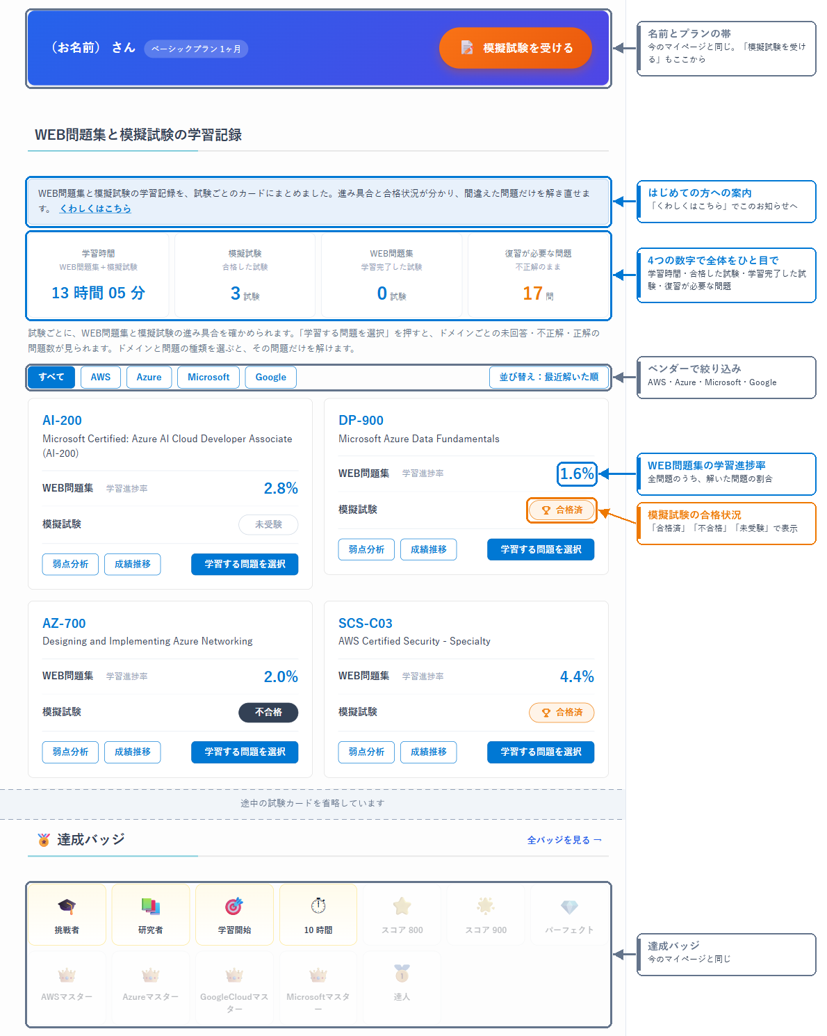Screen dimensions: 827x1036
Task: Click 弱点分析 in the AI-200 card
Action: [x=70, y=564]
